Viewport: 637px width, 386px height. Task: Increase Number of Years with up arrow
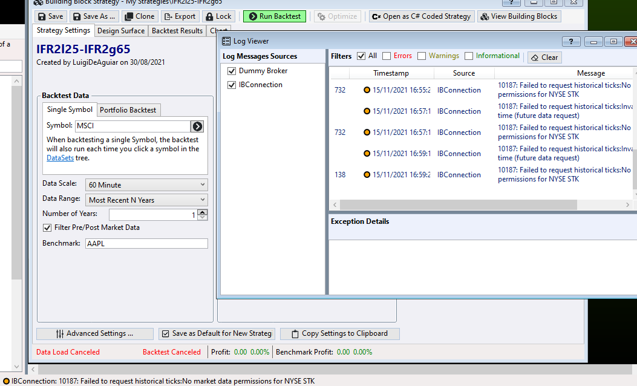[202, 212]
